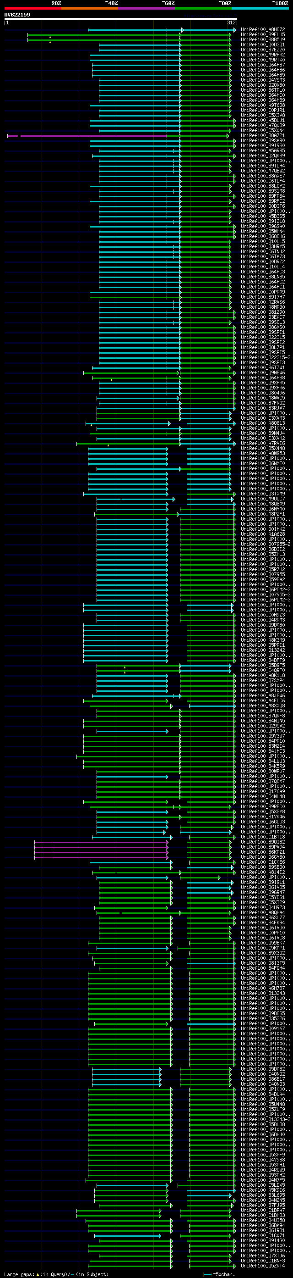This screenshot has height=1278, width=293.
Task: Open UniRef100_A8K1L8 hit
Action: tap(263, 676)
